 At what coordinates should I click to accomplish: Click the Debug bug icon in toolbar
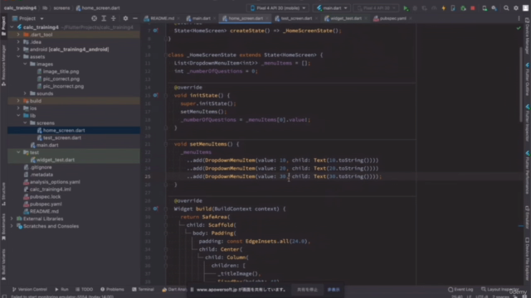[x=415, y=8]
